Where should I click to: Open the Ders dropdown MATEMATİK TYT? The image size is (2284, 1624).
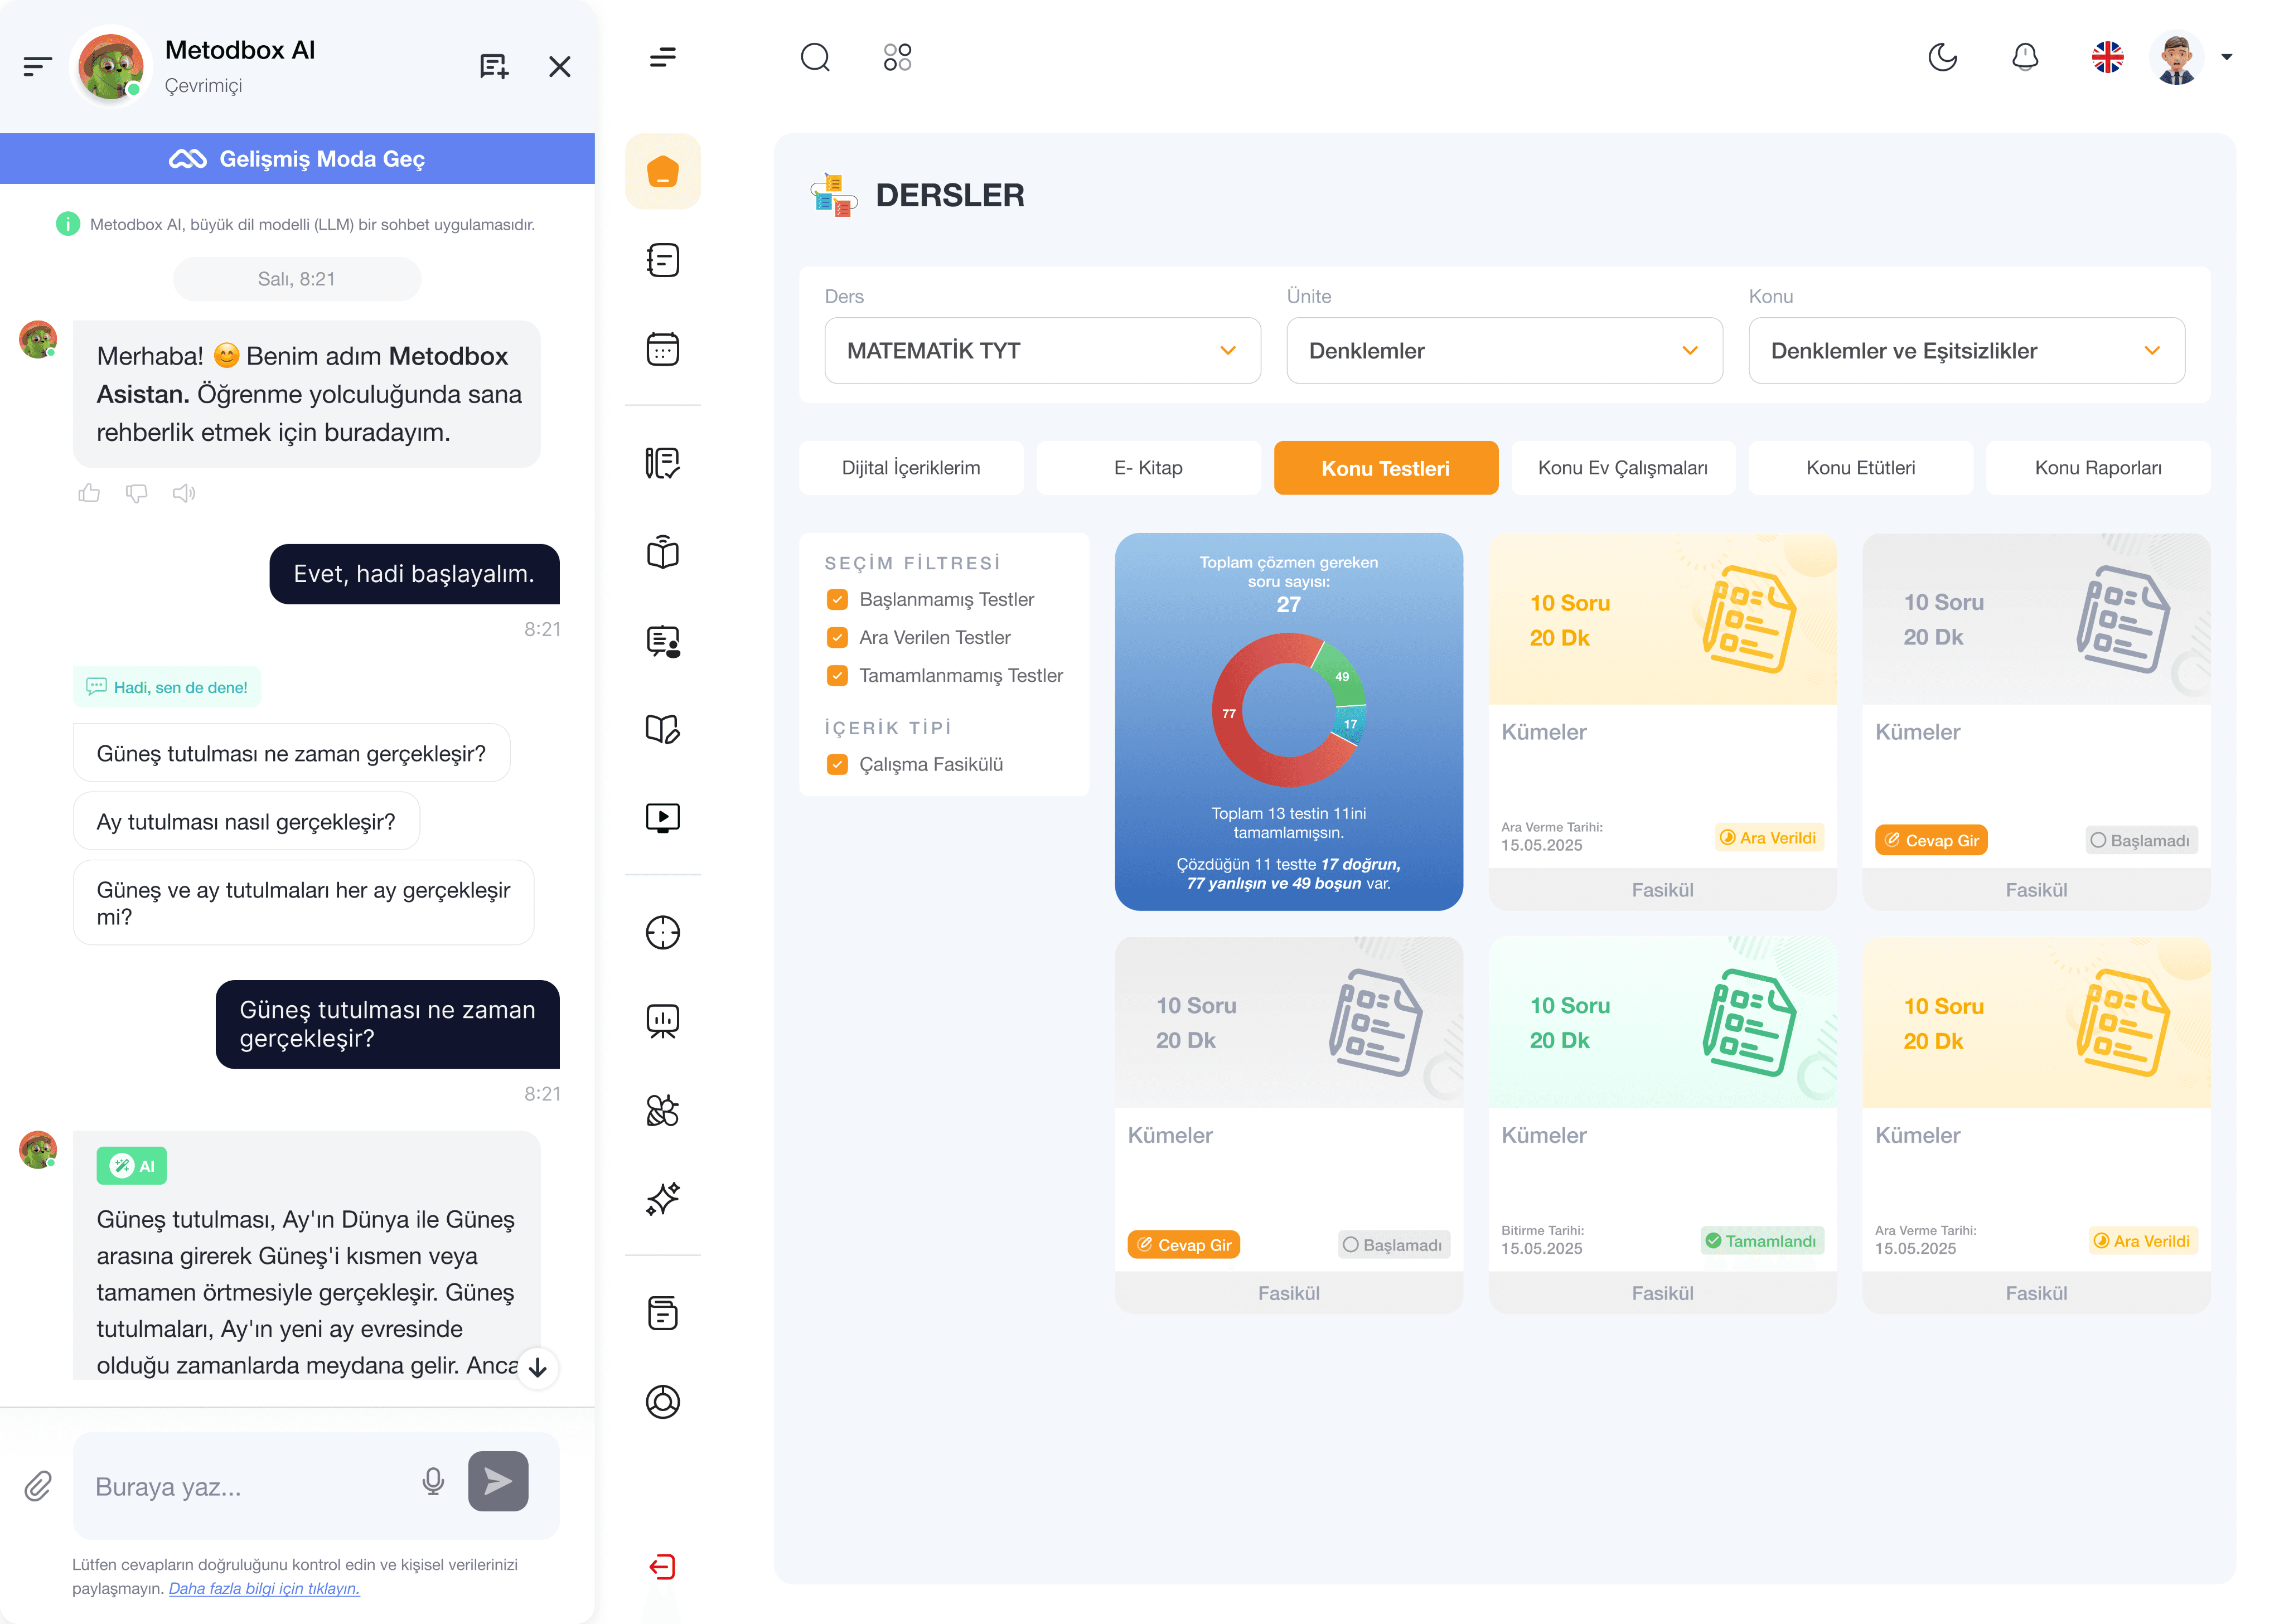click(x=1041, y=350)
